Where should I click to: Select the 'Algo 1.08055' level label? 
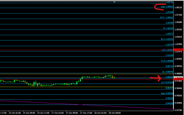point(167,7)
